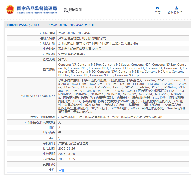Open the 详情 link
This screenshot has height=175, width=191.
61,170
